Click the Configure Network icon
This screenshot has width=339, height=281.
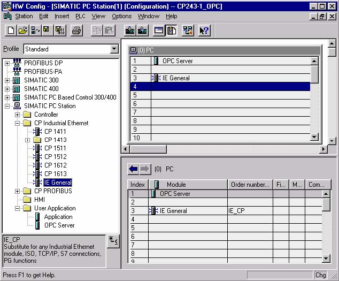click(x=188, y=31)
